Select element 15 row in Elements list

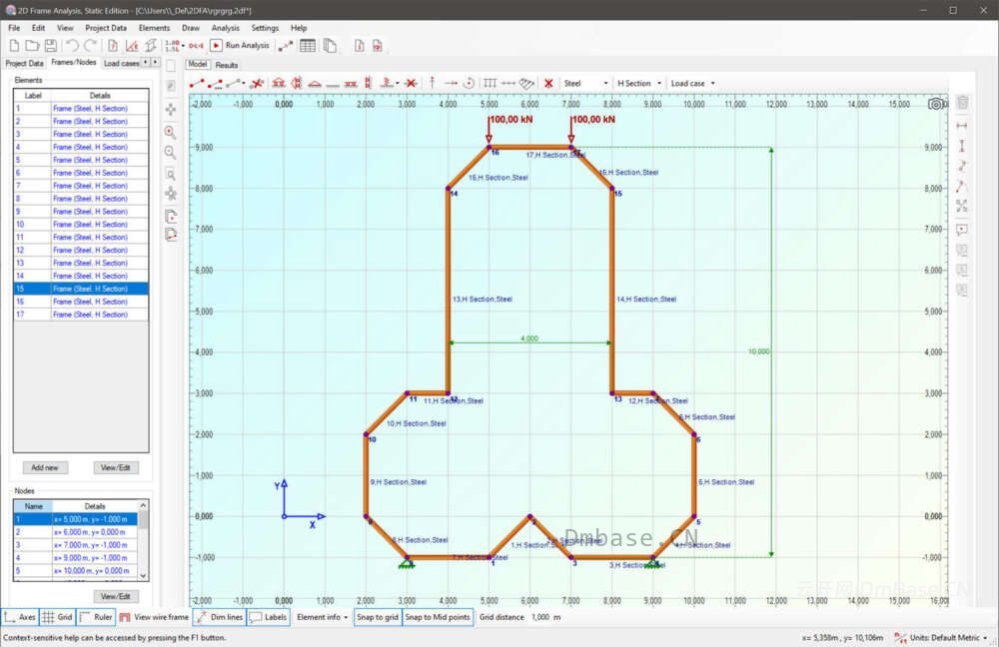click(x=81, y=289)
